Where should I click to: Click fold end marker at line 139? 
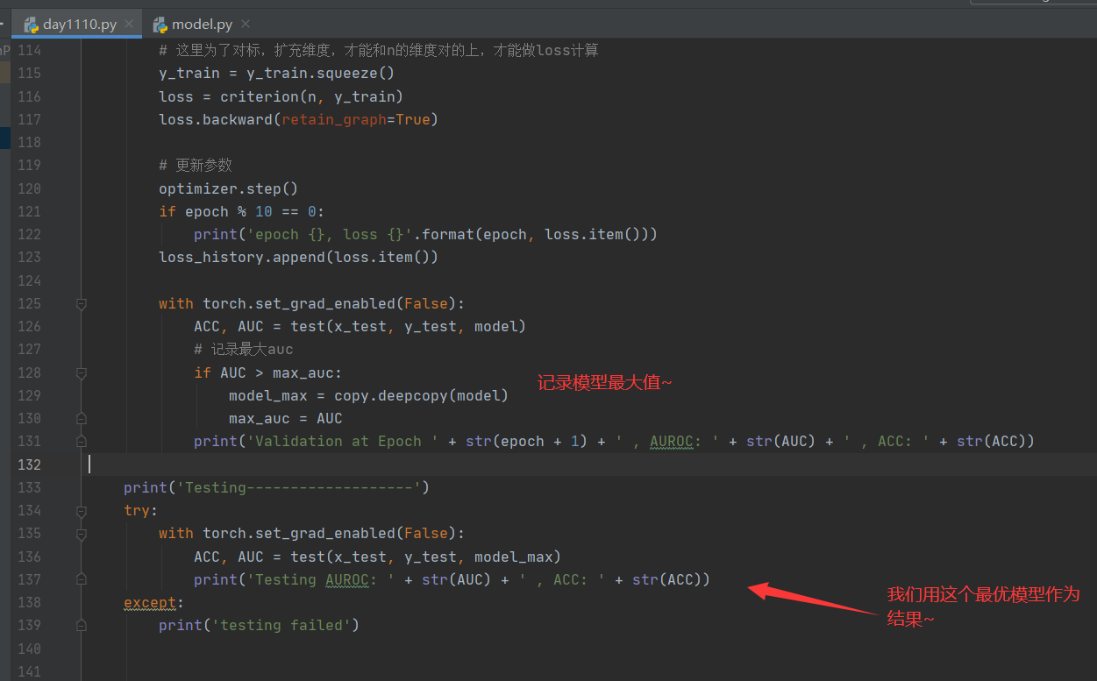(82, 625)
